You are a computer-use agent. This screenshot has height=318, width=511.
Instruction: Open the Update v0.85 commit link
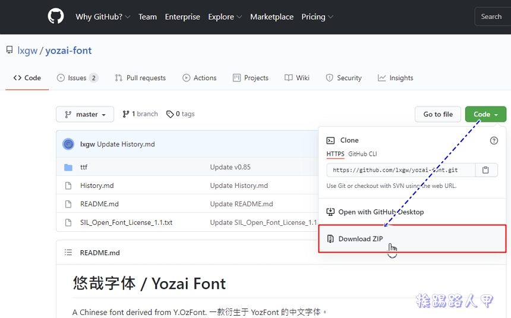coord(230,167)
